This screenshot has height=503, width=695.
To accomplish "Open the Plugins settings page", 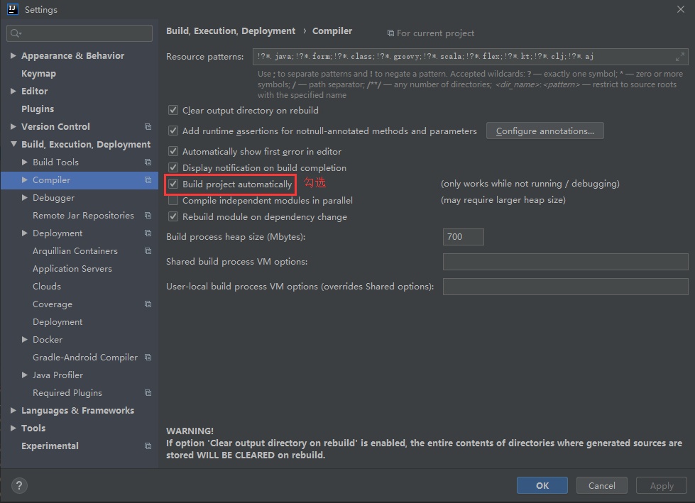I will point(38,109).
